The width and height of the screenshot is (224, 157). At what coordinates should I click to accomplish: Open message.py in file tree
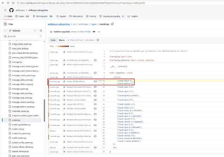point(17,62)
